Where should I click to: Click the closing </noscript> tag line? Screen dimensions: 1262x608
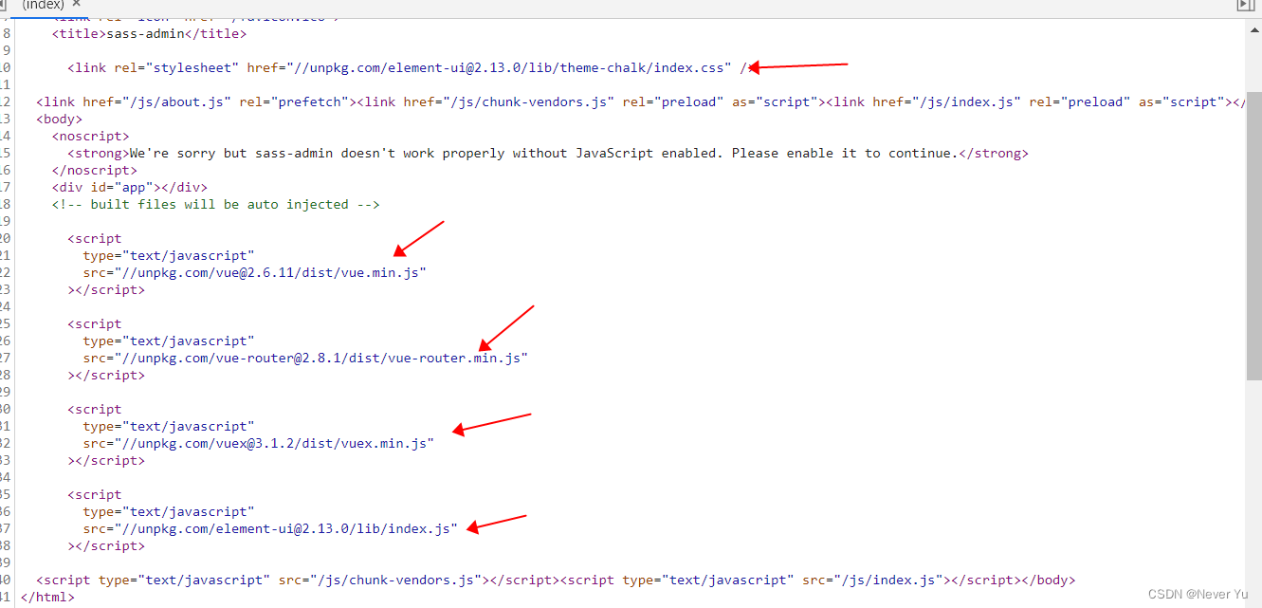[x=94, y=171]
